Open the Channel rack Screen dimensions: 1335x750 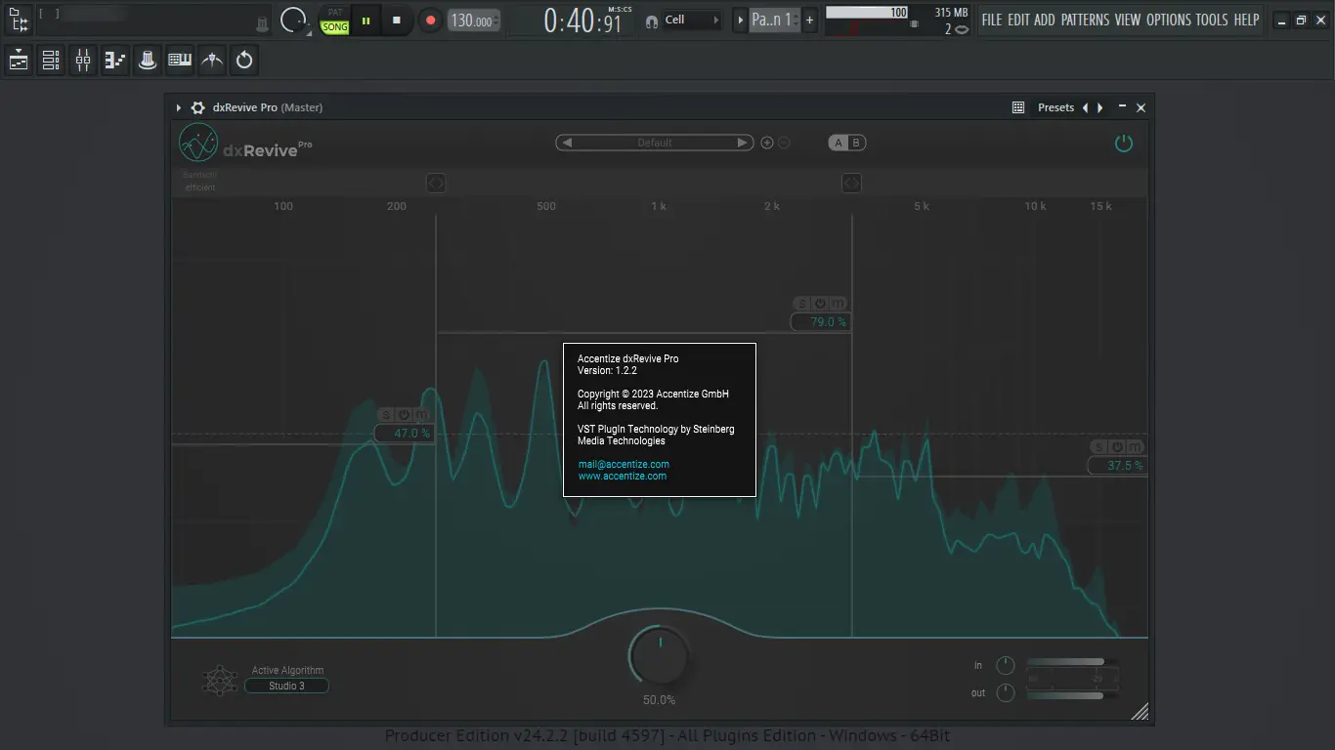click(x=51, y=61)
